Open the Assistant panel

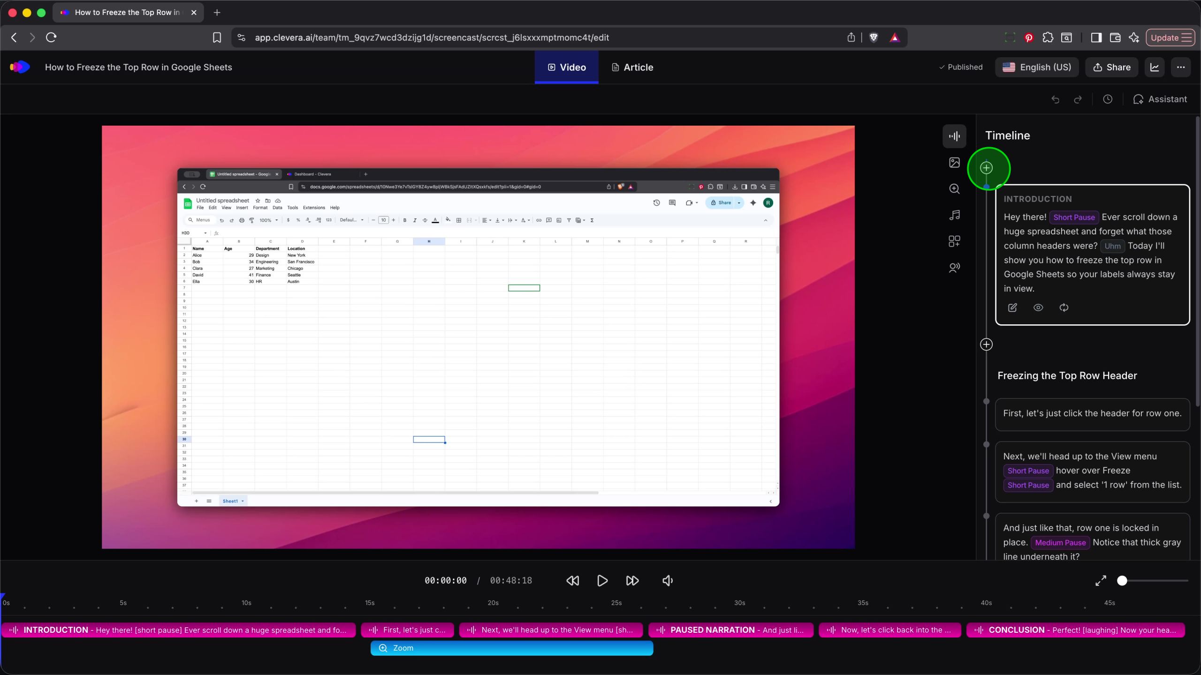1160,99
